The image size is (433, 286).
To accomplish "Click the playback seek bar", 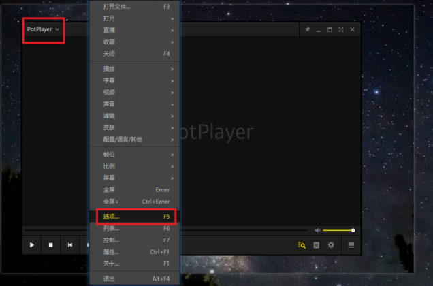I will click(245, 230).
